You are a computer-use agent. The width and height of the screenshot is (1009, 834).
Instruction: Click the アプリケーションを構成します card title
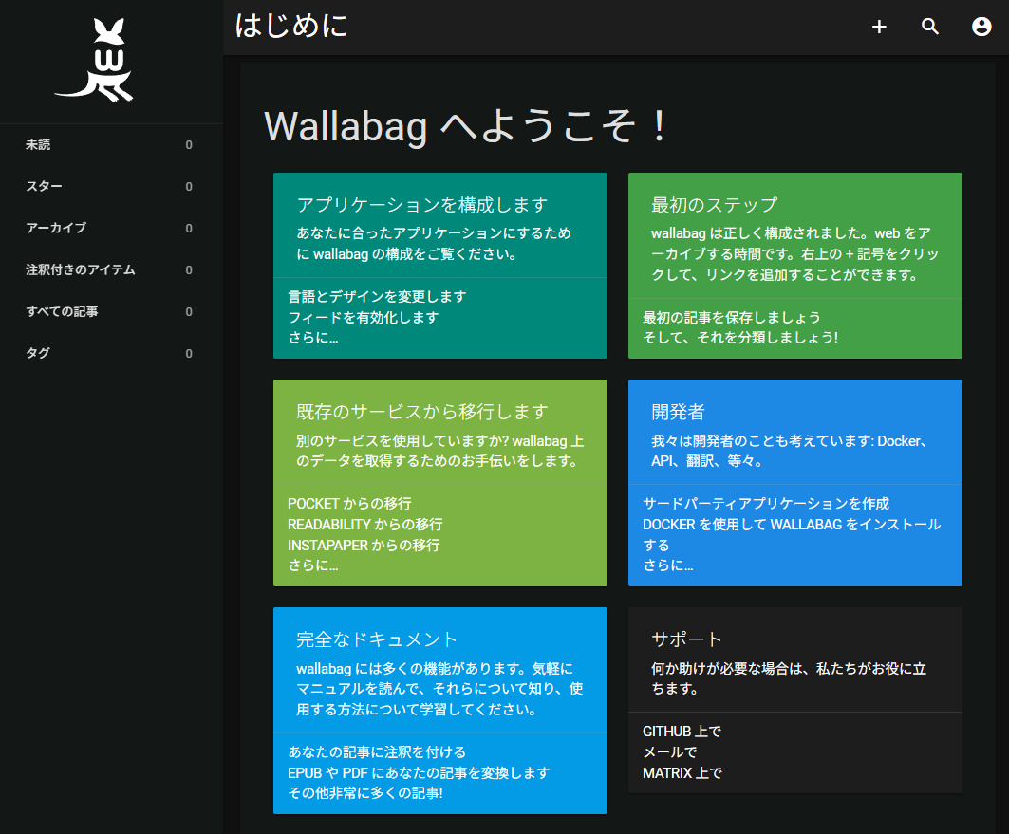point(422,205)
